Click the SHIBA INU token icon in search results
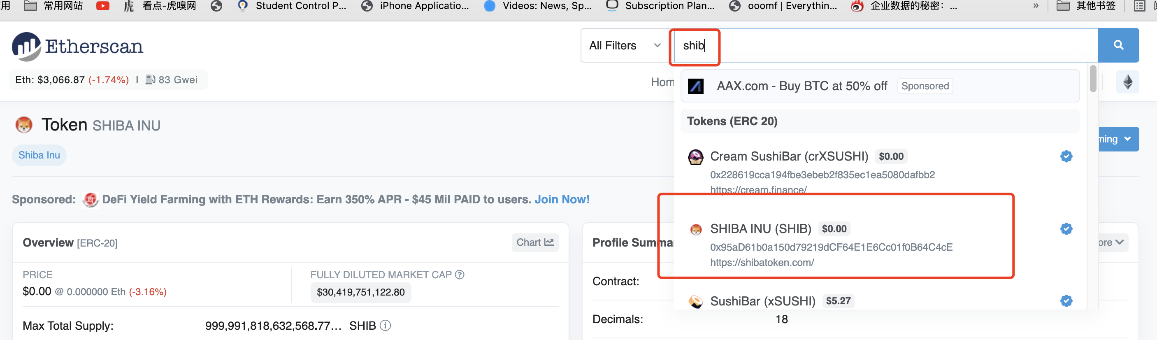 pos(696,230)
